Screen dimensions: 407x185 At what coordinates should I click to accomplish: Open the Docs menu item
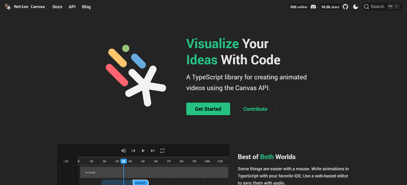point(57,7)
